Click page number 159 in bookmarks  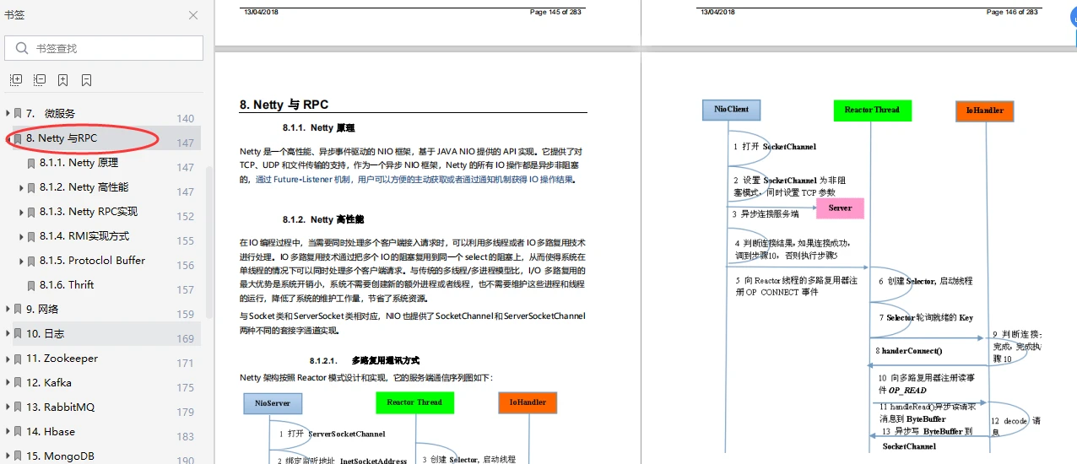click(186, 315)
